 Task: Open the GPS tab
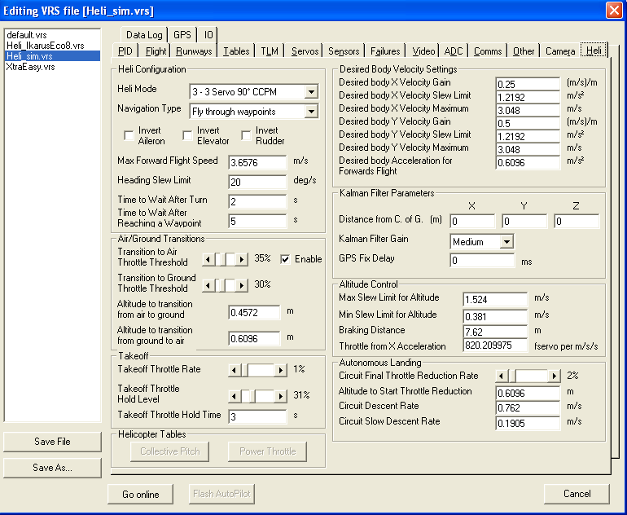point(182,35)
